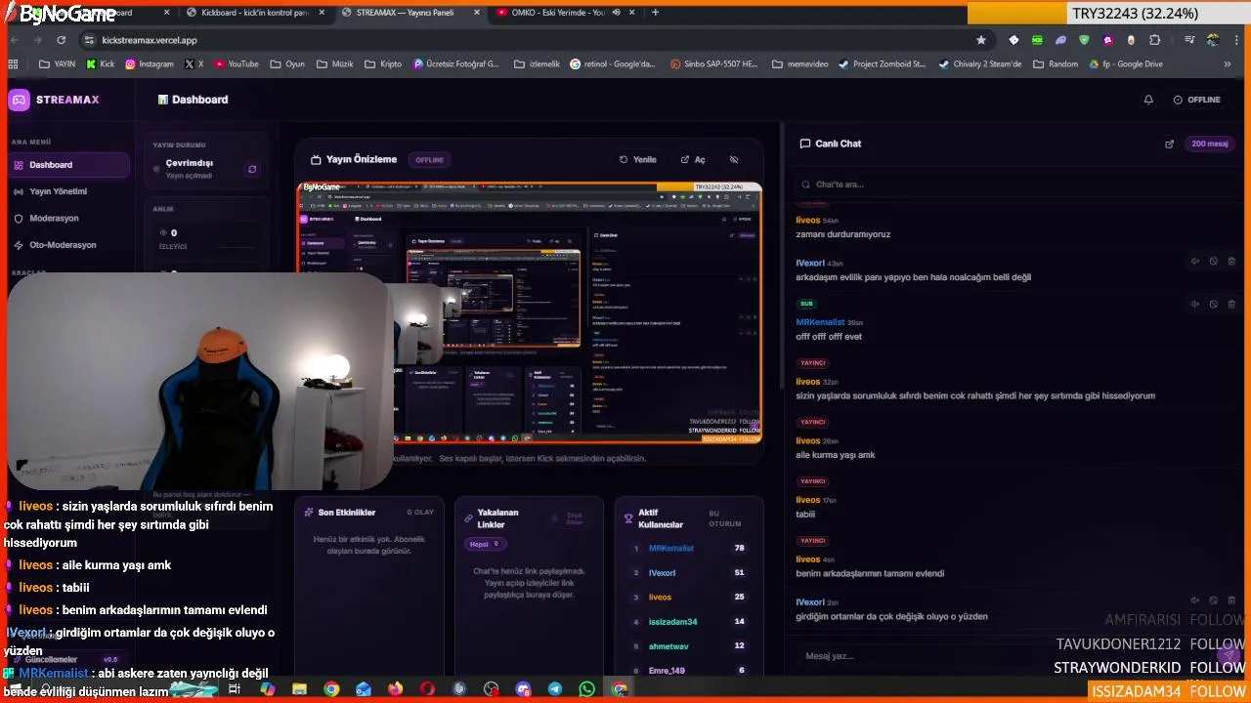Click IVexorI in Aktif Kullanıcılar list
1251x703 pixels.
662,573
